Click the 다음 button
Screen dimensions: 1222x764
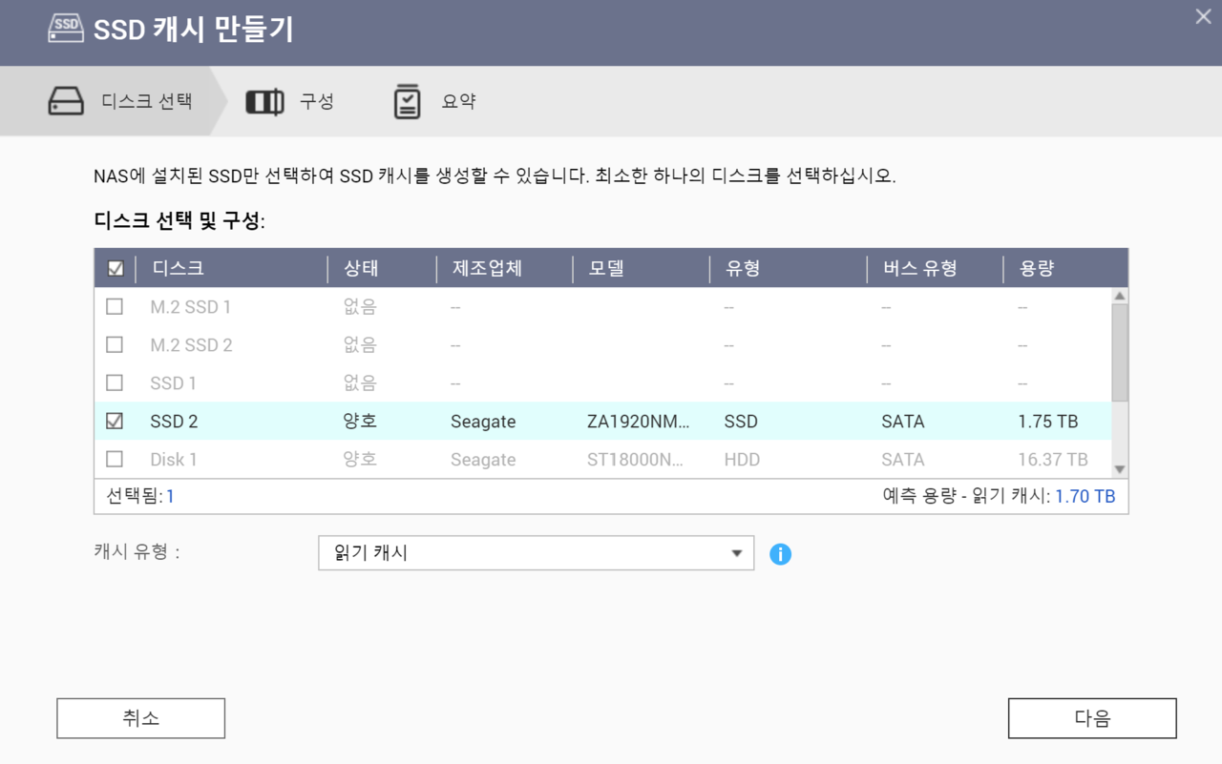click(1091, 718)
